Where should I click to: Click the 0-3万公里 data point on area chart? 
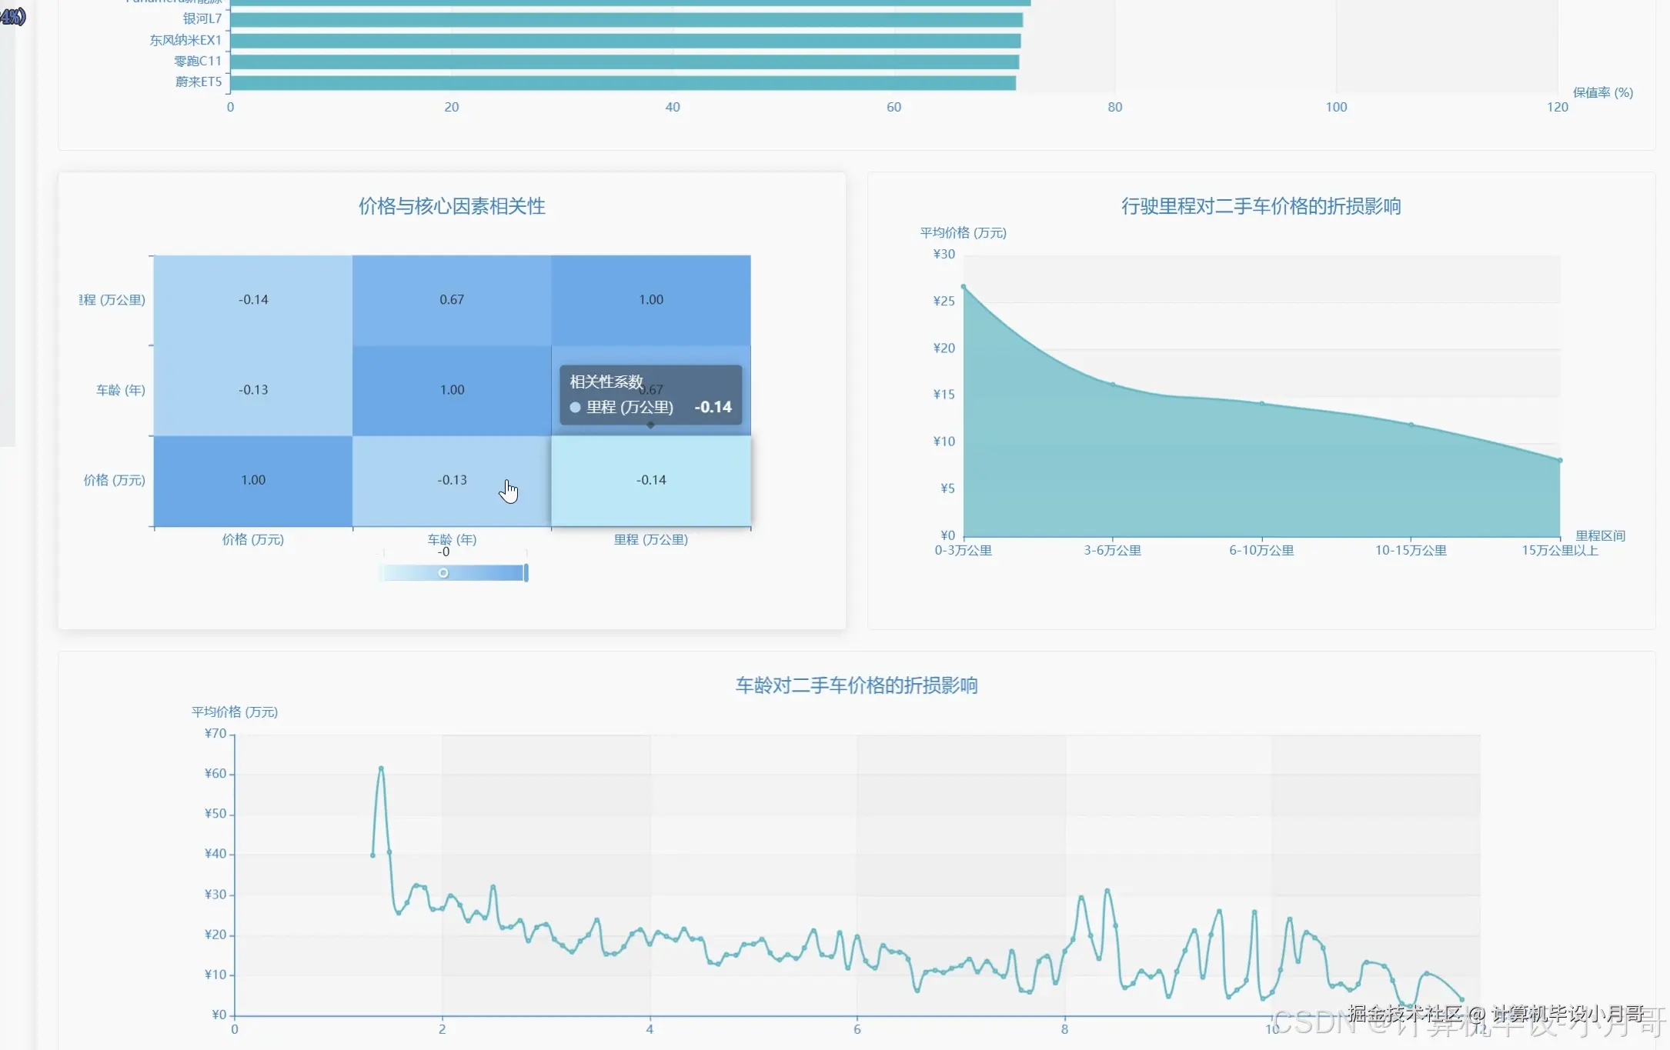tap(964, 287)
